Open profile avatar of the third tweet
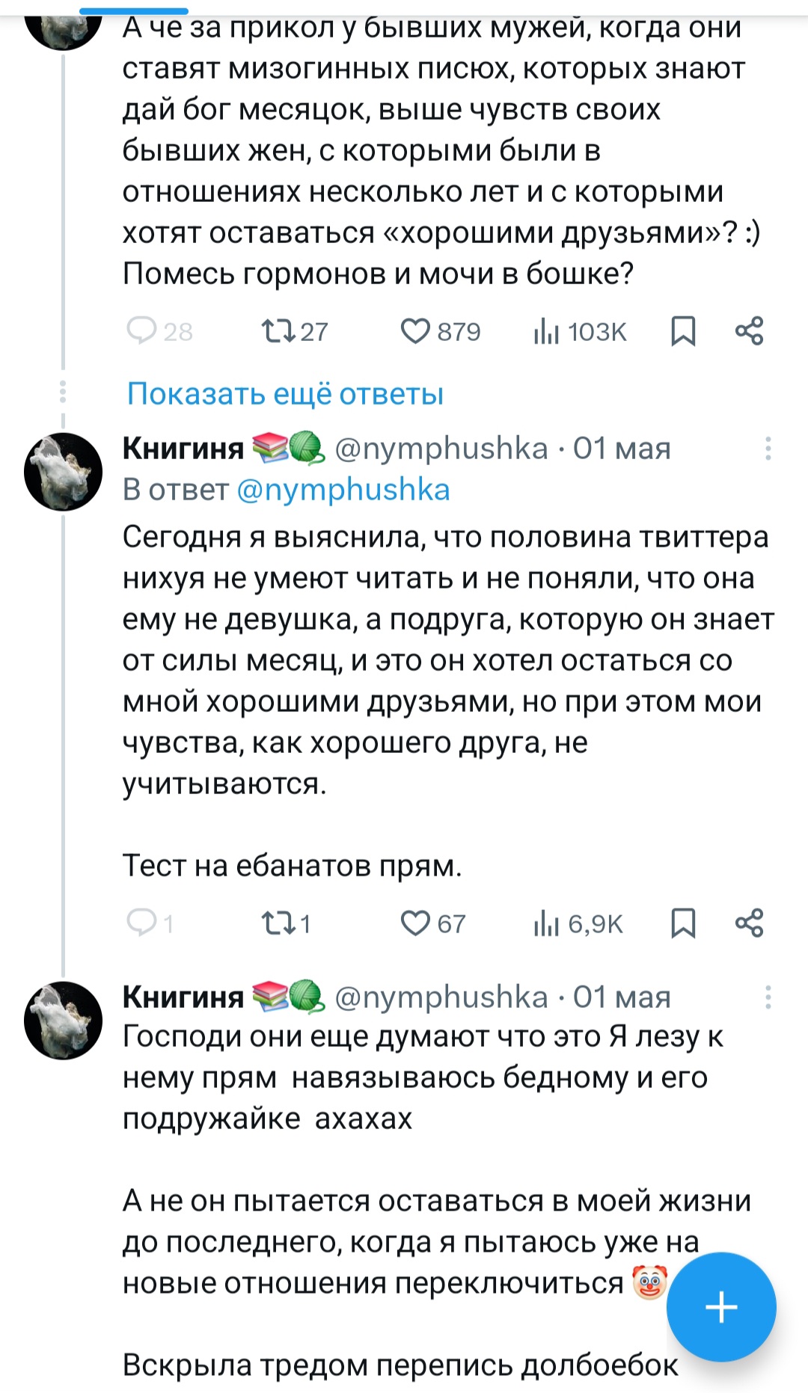 click(64, 1020)
